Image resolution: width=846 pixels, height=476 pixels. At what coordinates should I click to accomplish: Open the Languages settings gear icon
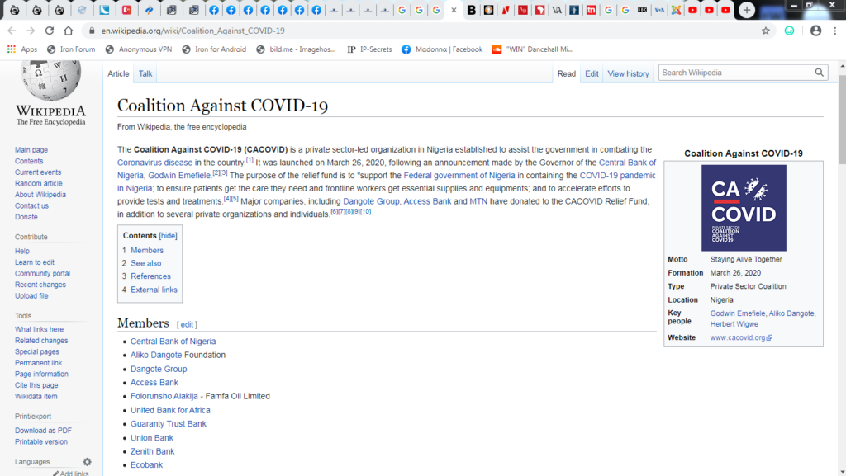[87, 461]
